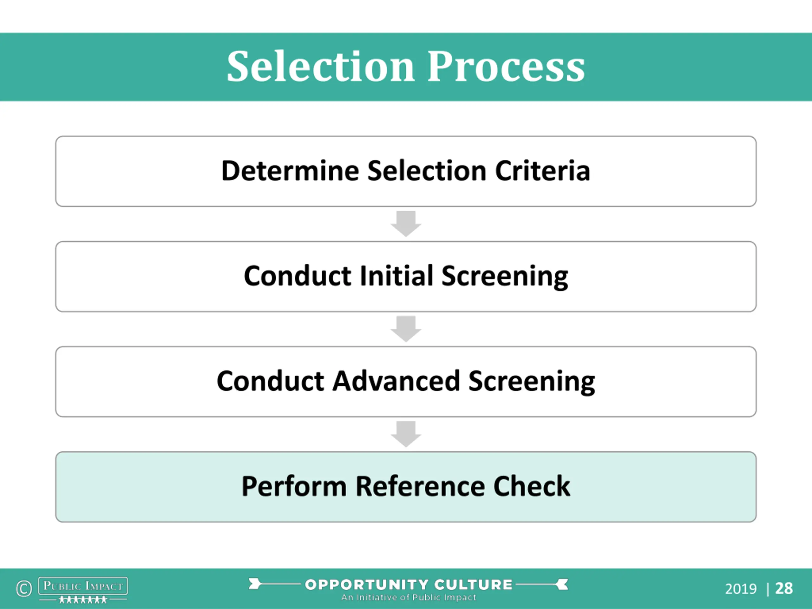Click the copyright symbol in the footer
The width and height of the screenshot is (812, 609).
coord(24,589)
